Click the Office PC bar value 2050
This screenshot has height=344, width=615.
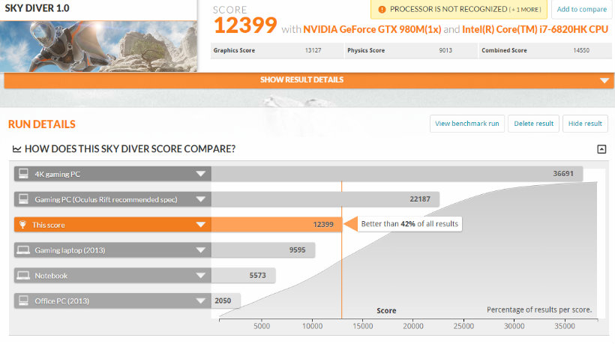(223, 301)
